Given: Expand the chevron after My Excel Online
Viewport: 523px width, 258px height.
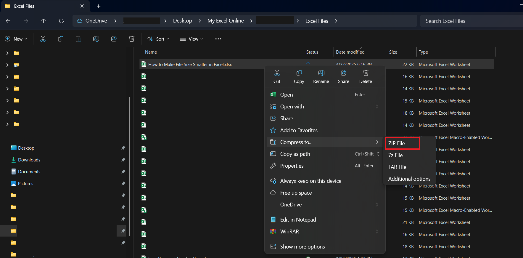Looking at the screenshot, I should (x=251, y=21).
